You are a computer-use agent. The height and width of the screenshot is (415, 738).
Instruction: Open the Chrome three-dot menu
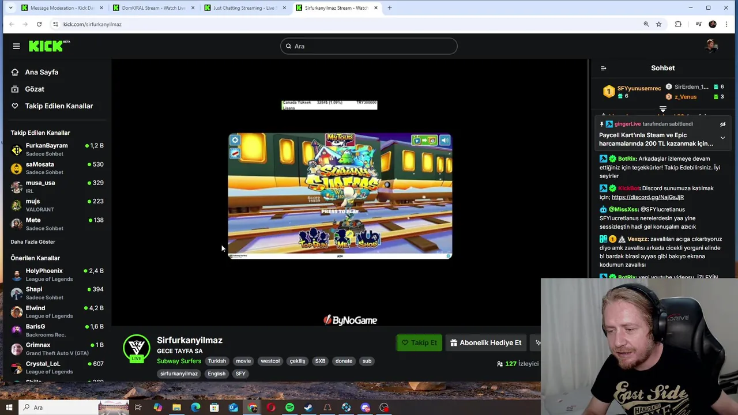726,24
